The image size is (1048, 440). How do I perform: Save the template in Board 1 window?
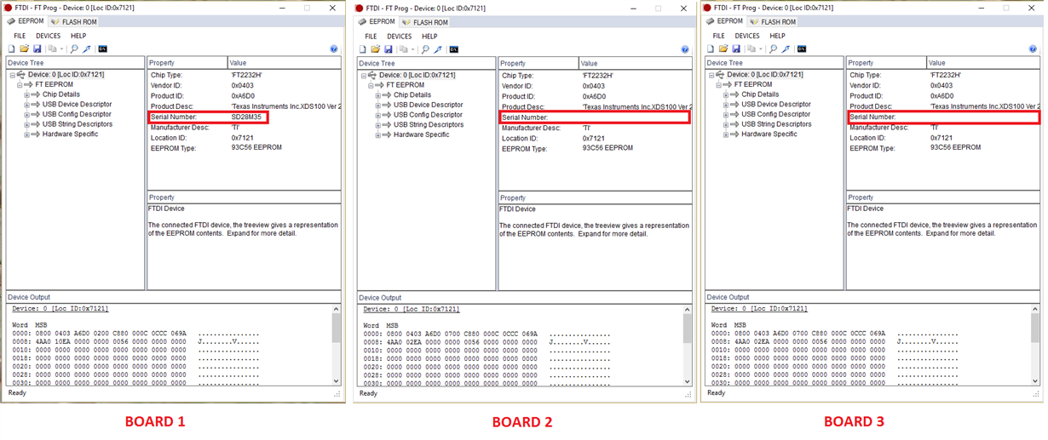(x=37, y=49)
